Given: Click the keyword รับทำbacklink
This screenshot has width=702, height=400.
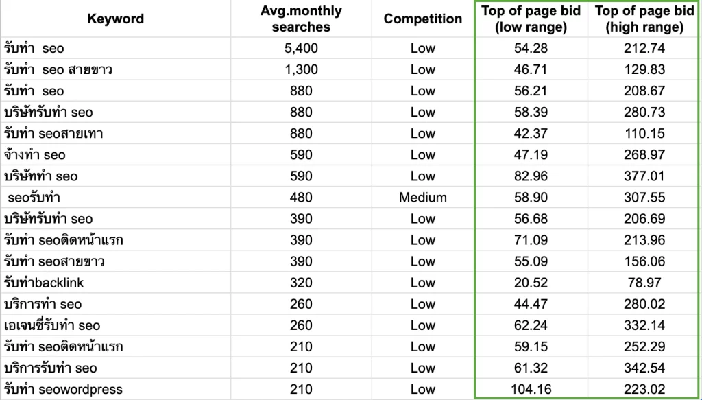Looking at the screenshot, I should click(43, 283).
